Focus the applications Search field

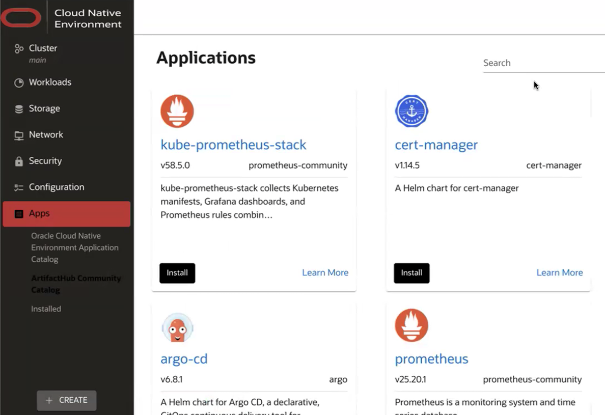click(543, 63)
